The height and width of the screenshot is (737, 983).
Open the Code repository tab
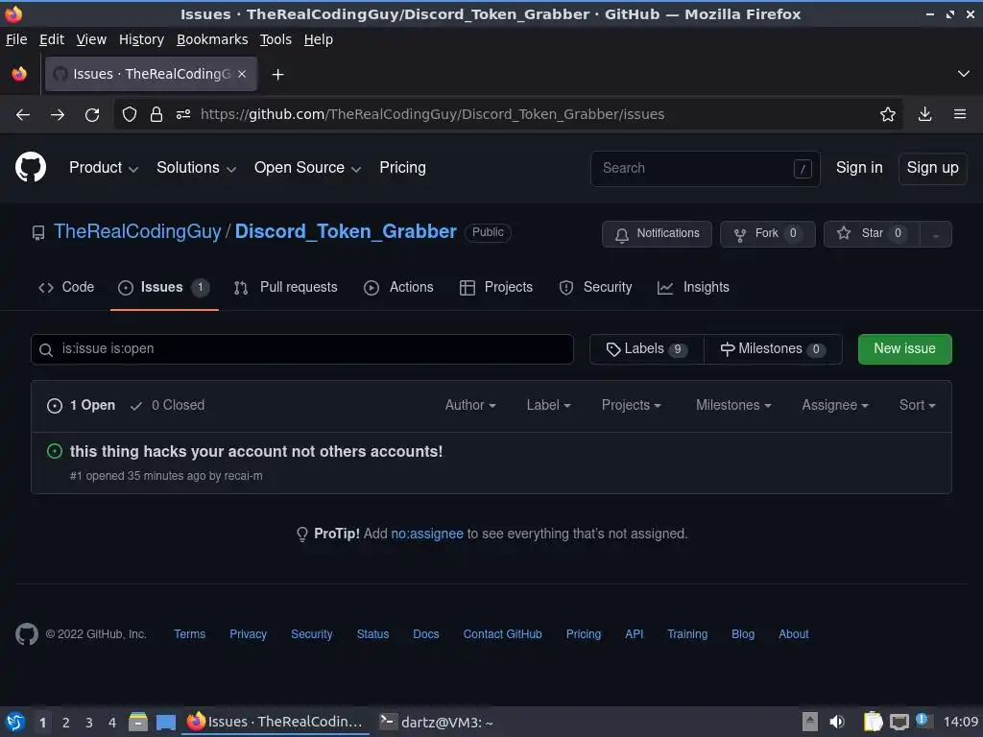[x=66, y=287]
